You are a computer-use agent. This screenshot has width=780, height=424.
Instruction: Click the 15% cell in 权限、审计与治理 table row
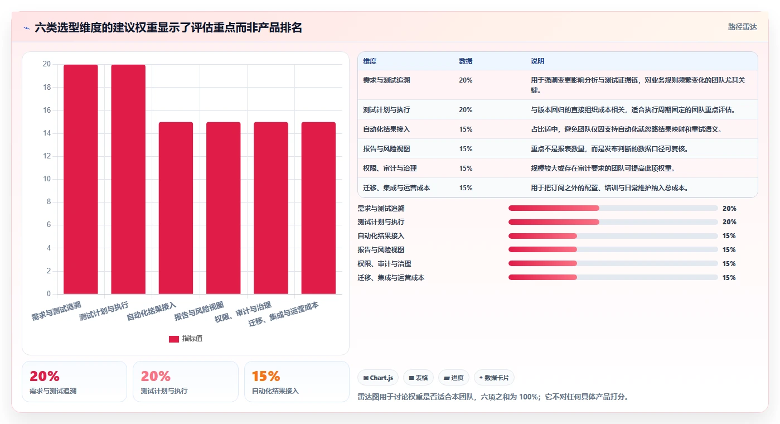(466, 168)
